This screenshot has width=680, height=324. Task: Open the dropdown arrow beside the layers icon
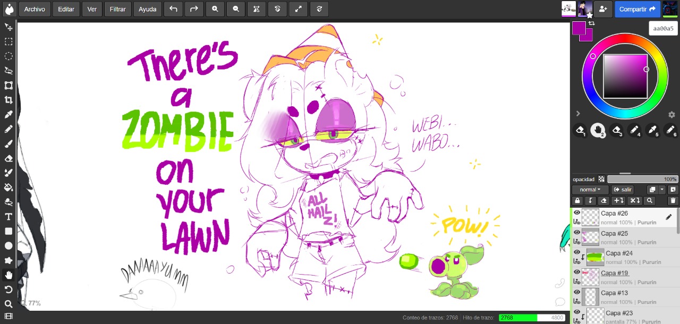[662, 190]
